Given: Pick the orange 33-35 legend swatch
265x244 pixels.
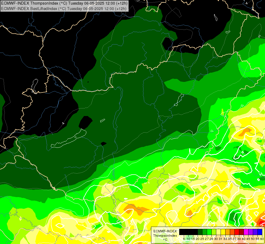Looking at the screenshot, I should (x=228, y=232).
